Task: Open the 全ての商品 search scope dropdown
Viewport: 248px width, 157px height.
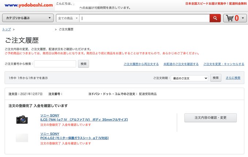Action: [68, 18]
